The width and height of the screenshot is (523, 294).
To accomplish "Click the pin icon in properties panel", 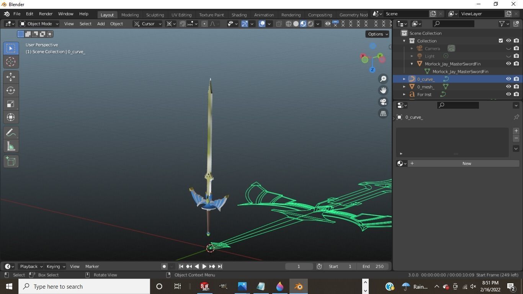I will (x=516, y=117).
